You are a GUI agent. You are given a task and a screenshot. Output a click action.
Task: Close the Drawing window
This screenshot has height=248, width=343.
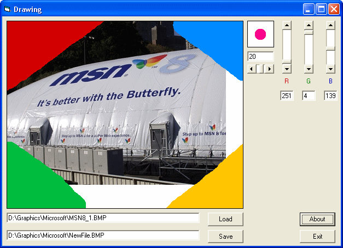point(334,9)
